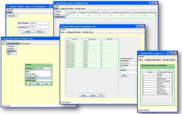This screenshot has height=114, width=182.
Task: Open Configuration Menu in users window
Action: click(x=73, y=32)
